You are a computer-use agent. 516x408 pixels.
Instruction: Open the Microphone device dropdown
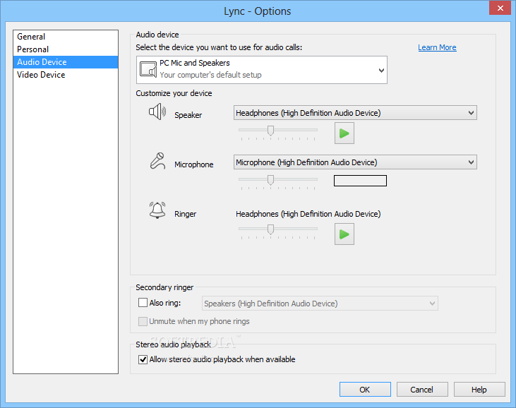[355, 162]
